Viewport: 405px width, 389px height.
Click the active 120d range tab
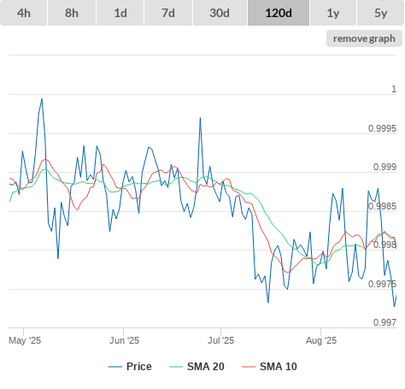pos(279,13)
